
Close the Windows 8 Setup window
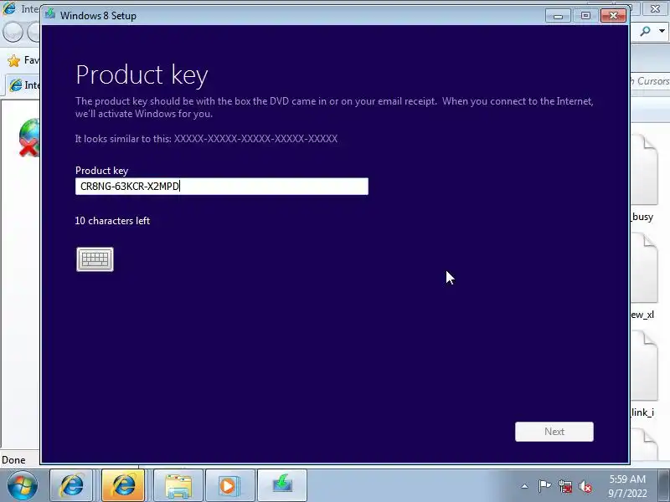pyautogui.click(x=614, y=16)
